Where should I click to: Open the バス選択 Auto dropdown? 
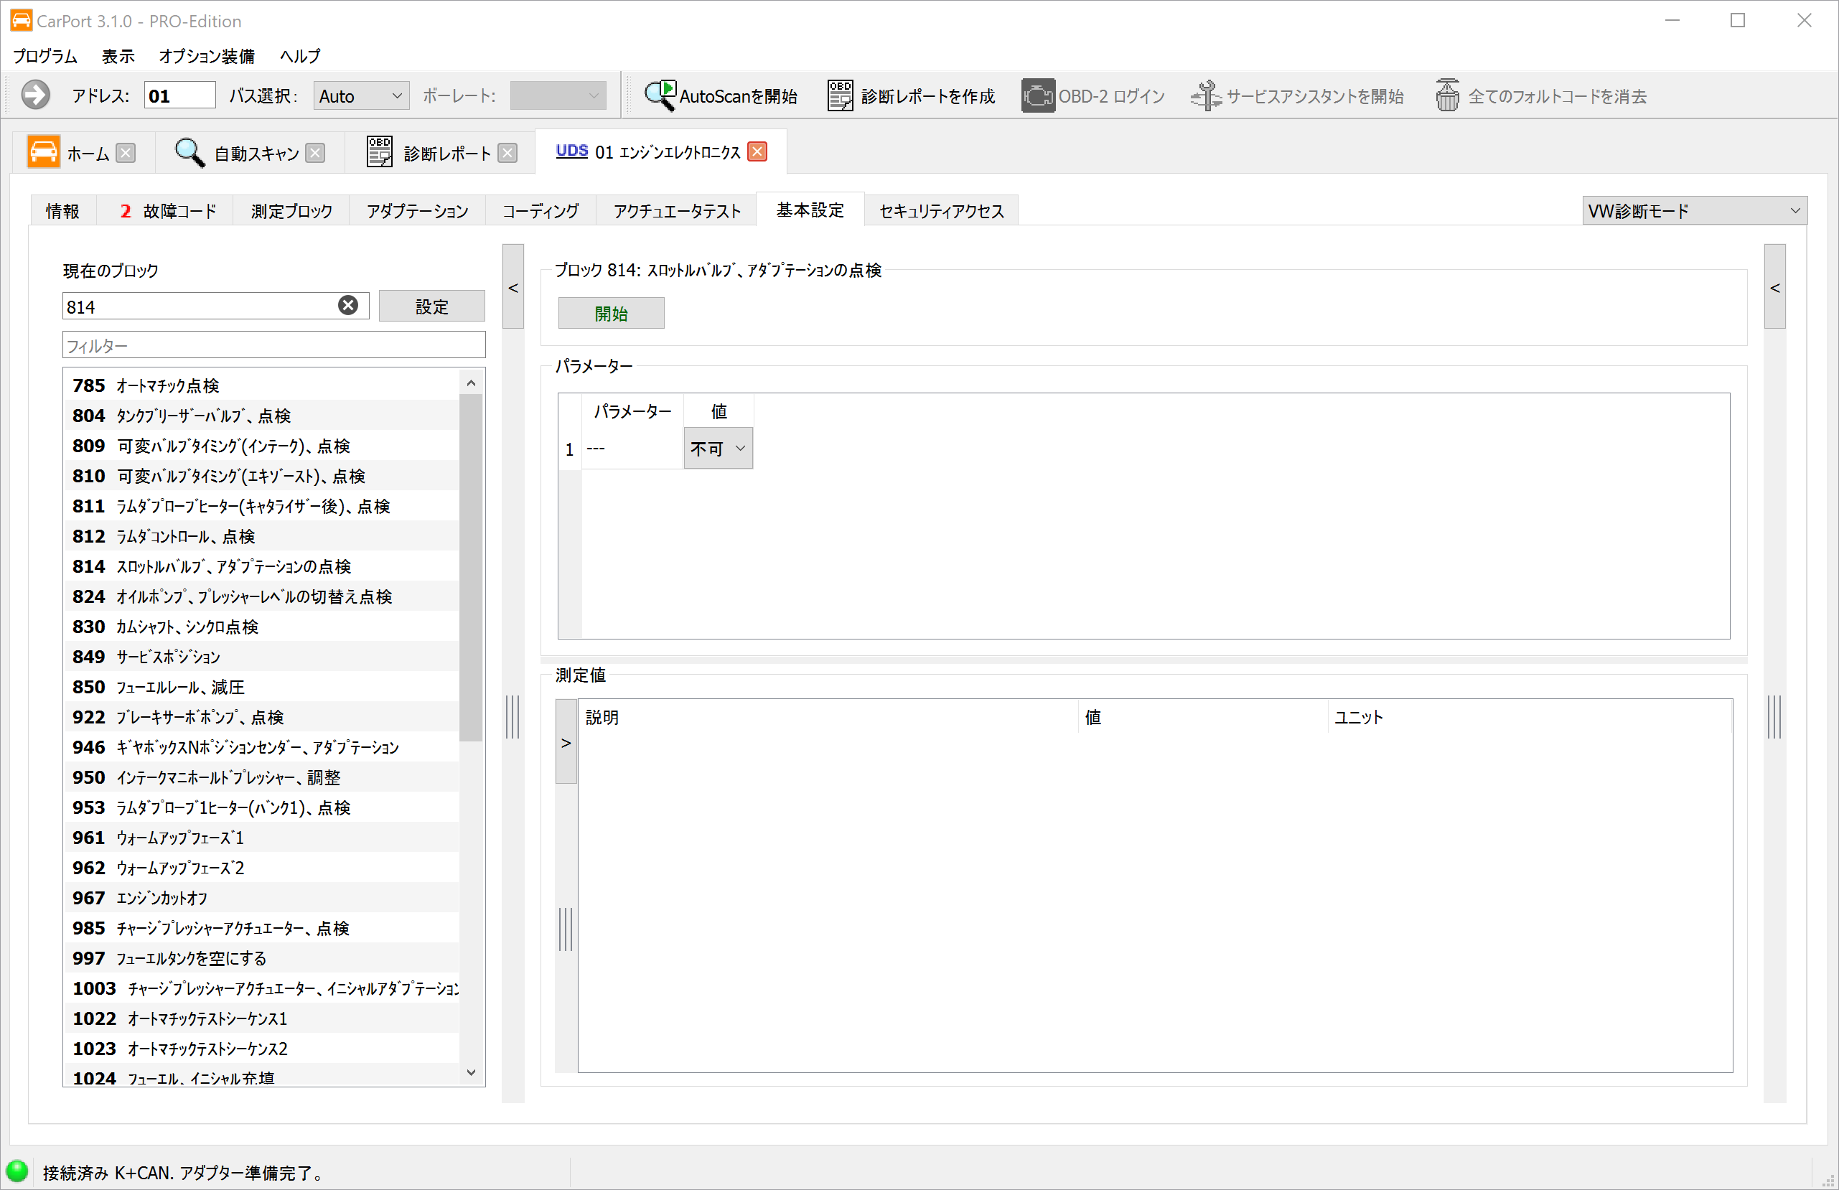[361, 96]
